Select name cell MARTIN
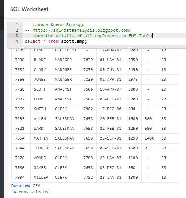This screenshot has width=186, height=198. click(x=41, y=138)
